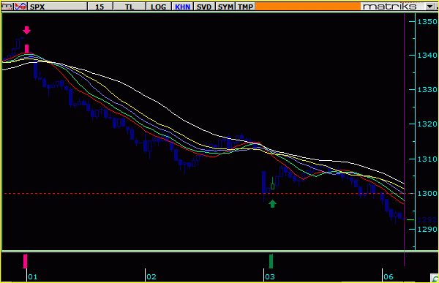Click the green buy arrow signal
The image size is (439, 283).
coord(272,203)
